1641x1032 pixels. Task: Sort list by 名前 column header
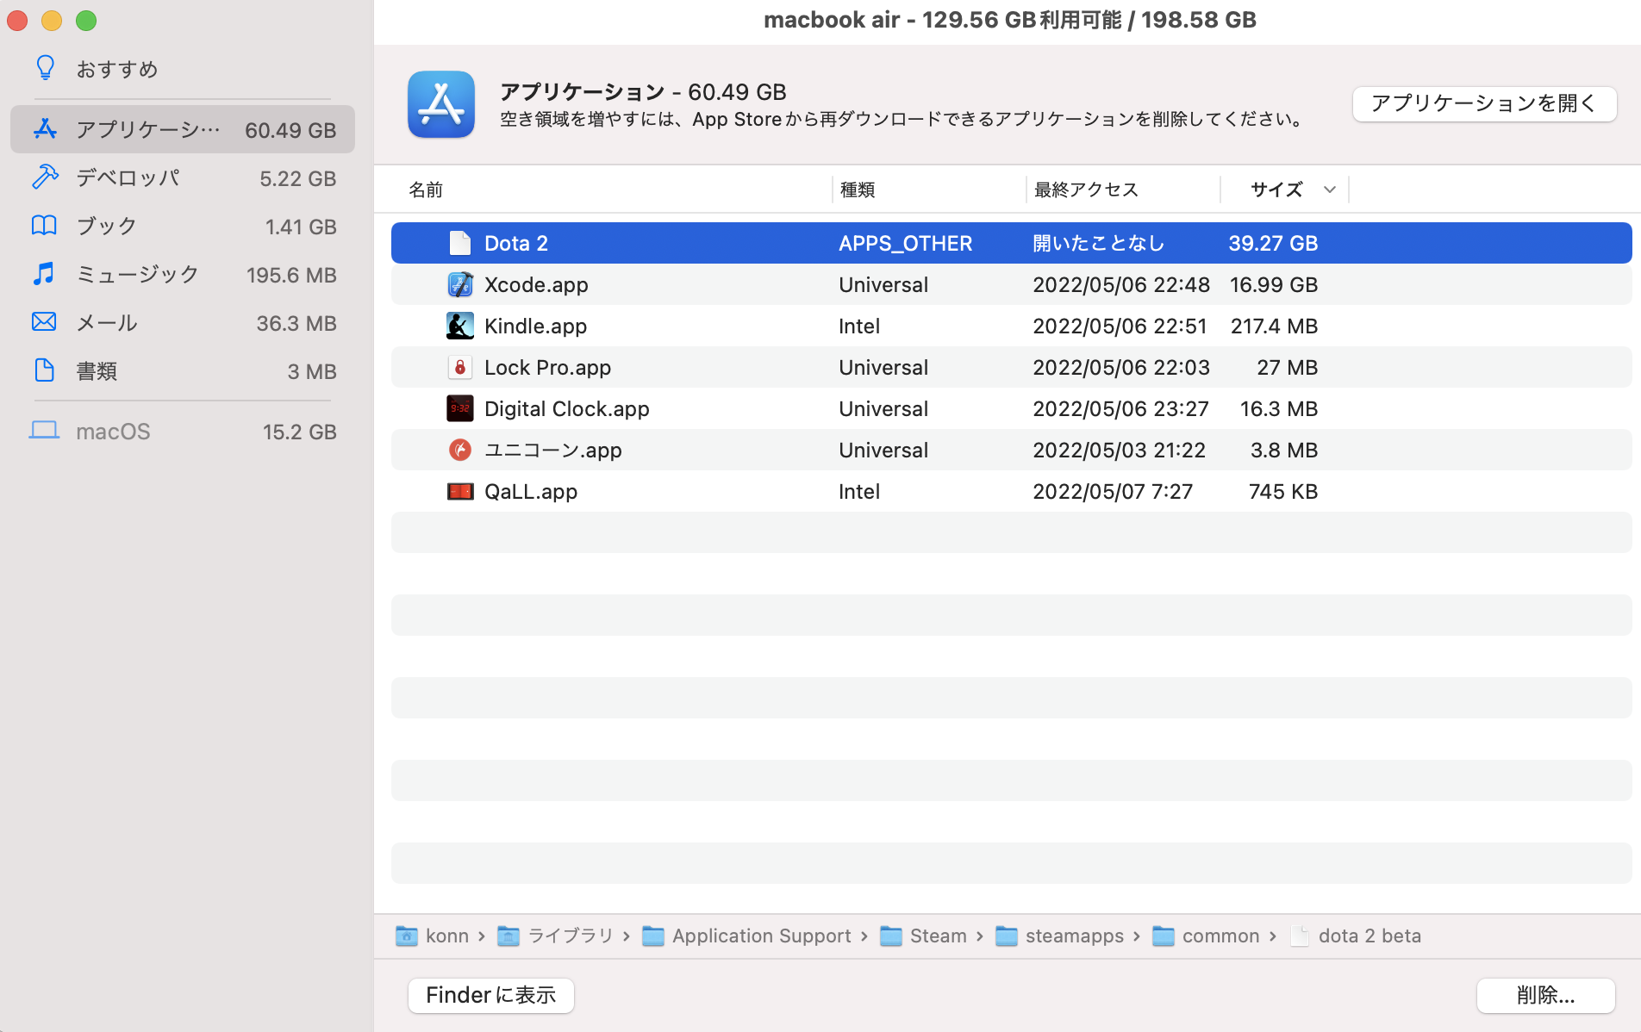click(426, 190)
